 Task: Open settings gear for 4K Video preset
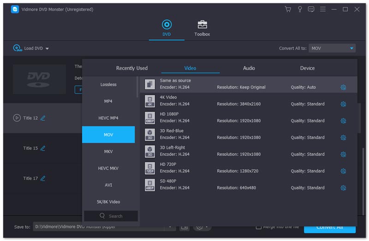pyautogui.click(x=343, y=104)
